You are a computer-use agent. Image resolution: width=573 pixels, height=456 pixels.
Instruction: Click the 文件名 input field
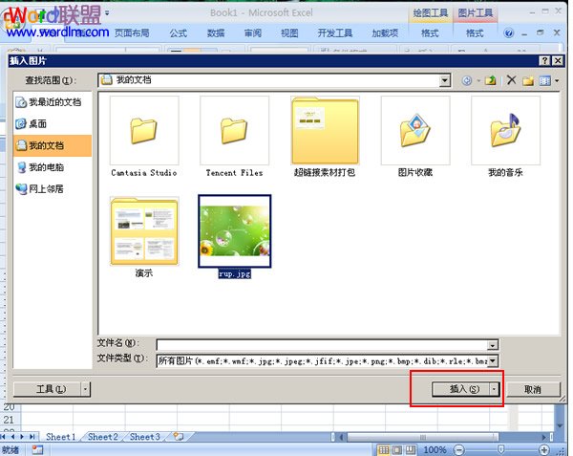pos(322,344)
